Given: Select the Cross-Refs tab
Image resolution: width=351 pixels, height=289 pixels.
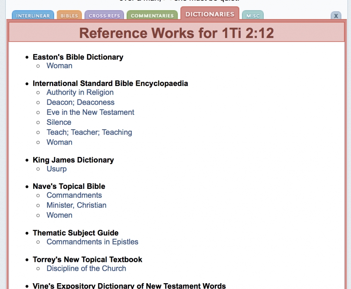Looking at the screenshot, I should pyautogui.click(x=104, y=16).
